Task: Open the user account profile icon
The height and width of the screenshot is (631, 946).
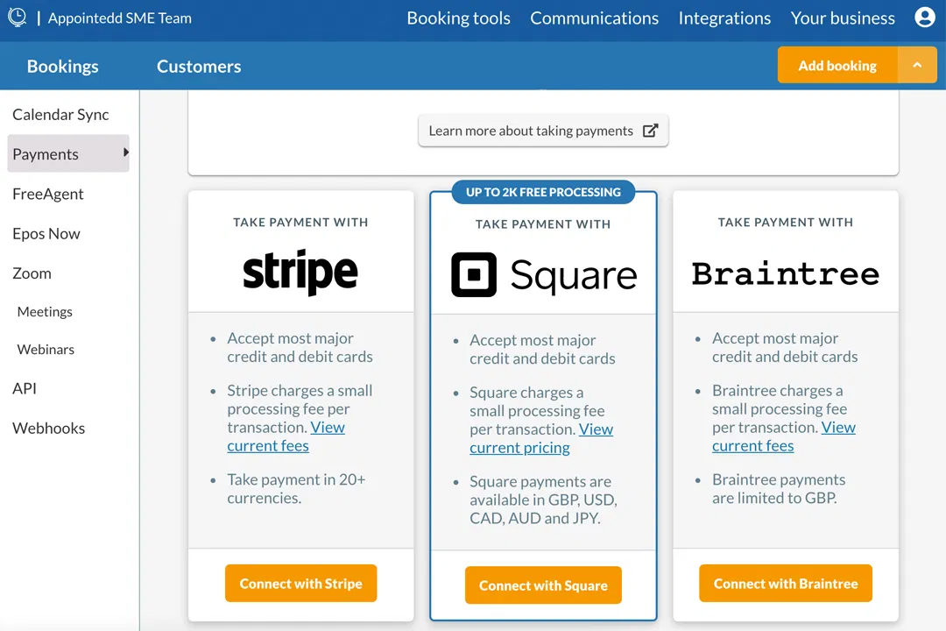Action: (924, 18)
